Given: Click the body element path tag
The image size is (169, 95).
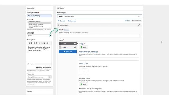Looking at the screenshot, I should [29, 64].
